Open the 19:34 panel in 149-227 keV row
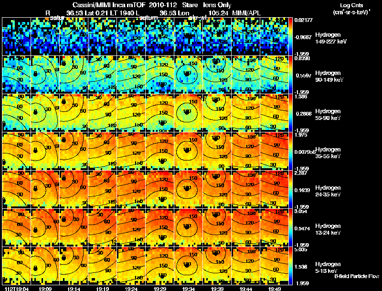The width and height of the screenshot is (382, 291). click(x=189, y=36)
